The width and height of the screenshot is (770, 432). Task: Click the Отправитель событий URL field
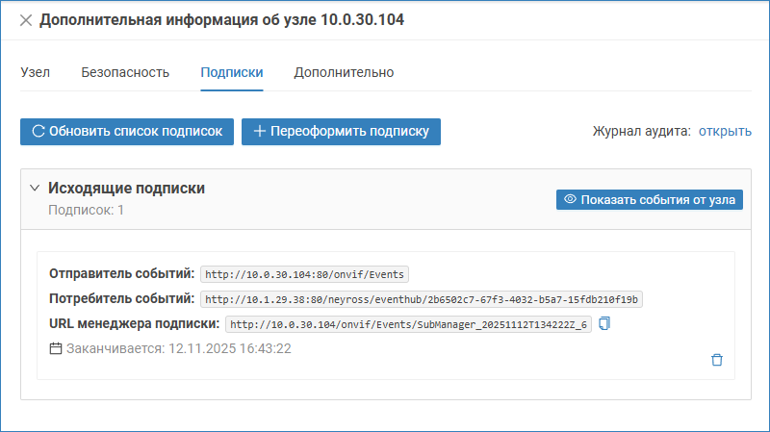point(306,274)
